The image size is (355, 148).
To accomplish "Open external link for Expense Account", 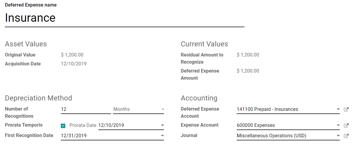I will pyautogui.click(x=346, y=125).
